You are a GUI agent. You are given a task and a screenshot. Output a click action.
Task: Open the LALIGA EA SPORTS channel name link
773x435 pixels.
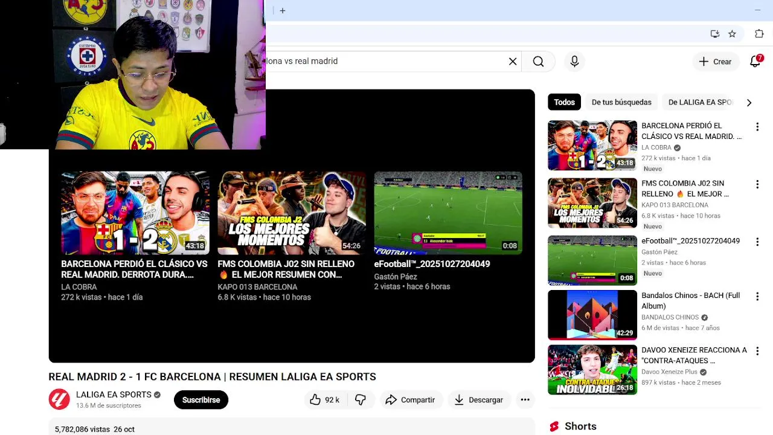[114, 395]
